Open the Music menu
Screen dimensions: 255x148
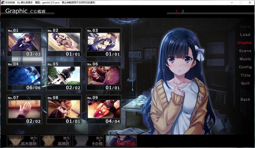pos(245,59)
